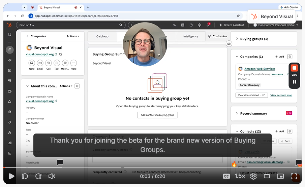
Task: Open Companies card settings gear
Action: pos(290,57)
